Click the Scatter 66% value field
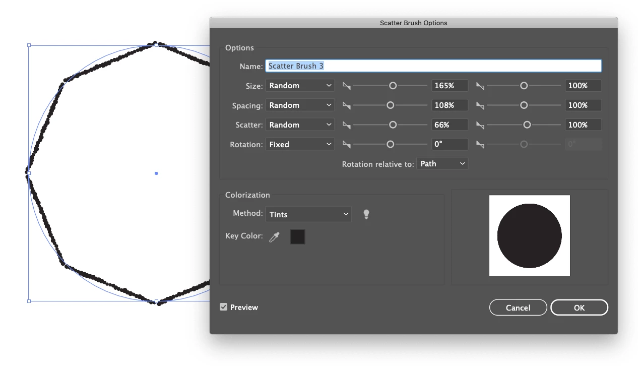This screenshot has height=366, width=638. pyautogui.click(x=450, y=125)
